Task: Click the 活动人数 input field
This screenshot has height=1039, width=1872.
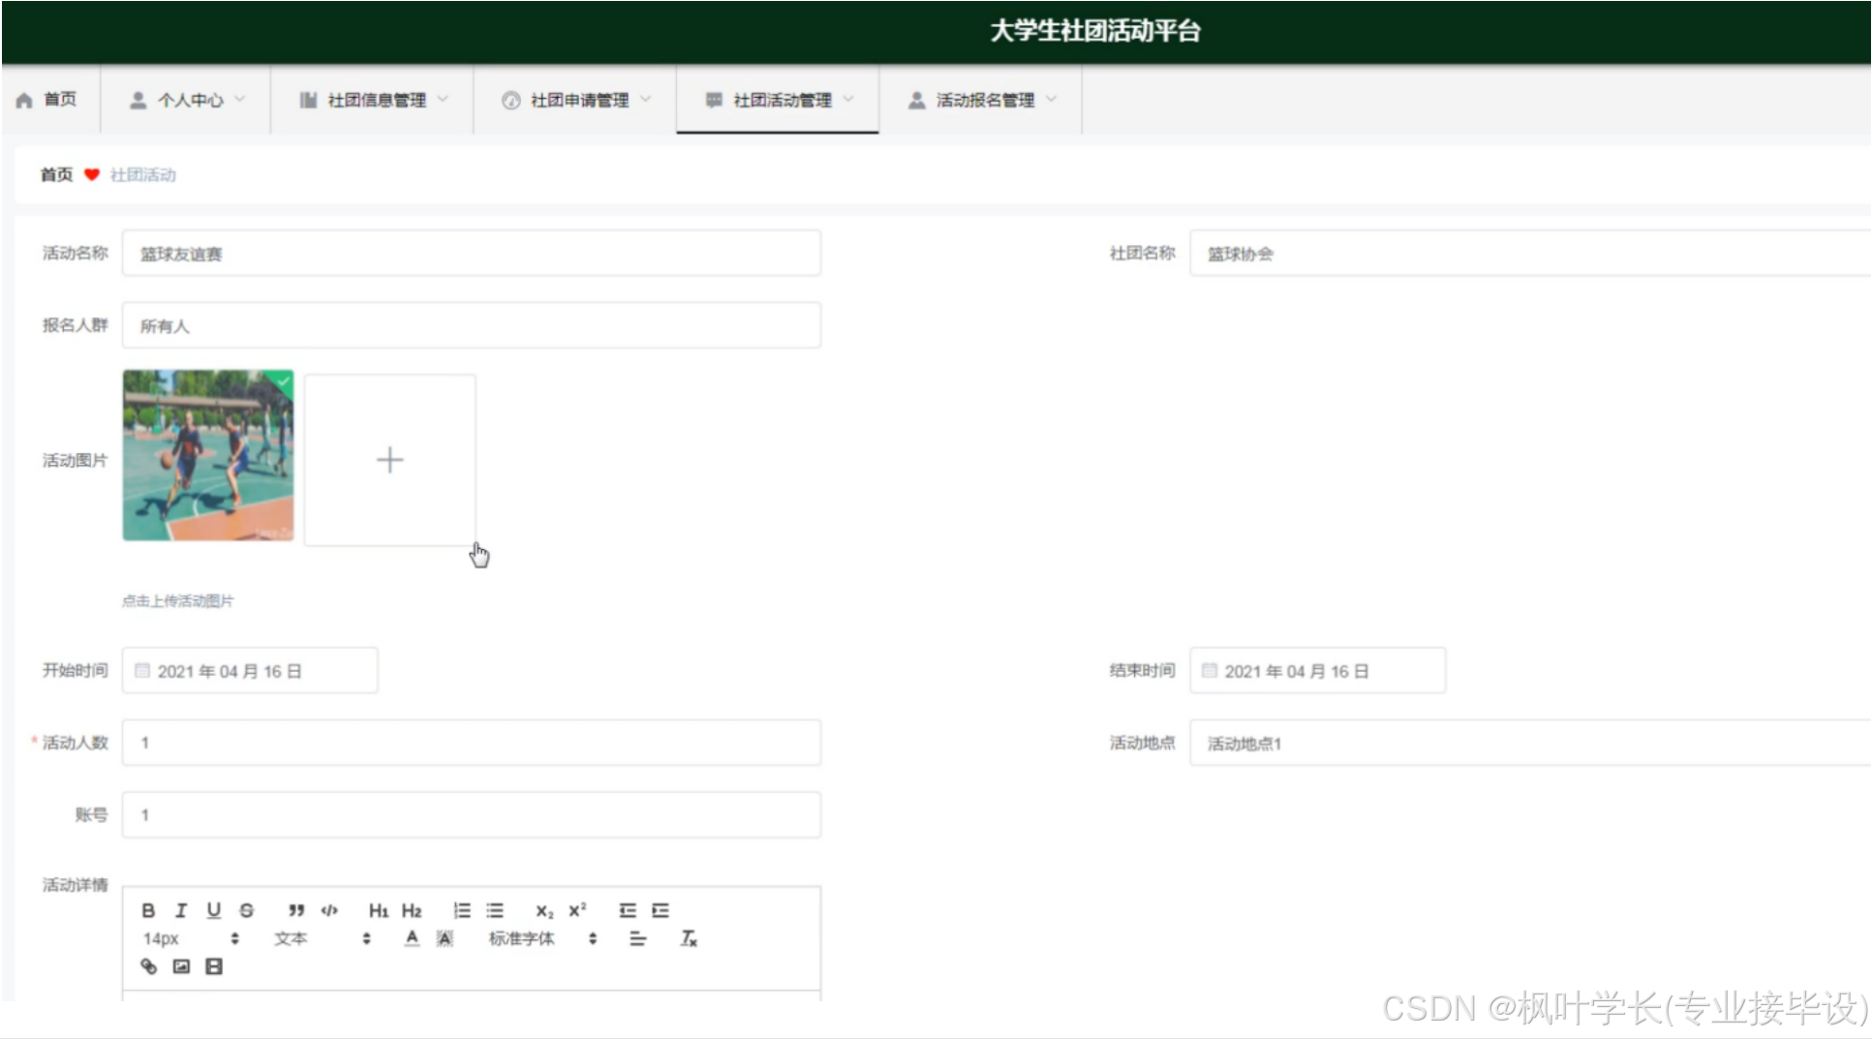Action: [x=472, y=743]
